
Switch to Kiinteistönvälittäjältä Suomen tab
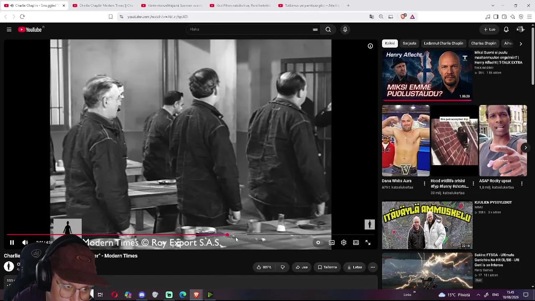[x=172, y=5]
